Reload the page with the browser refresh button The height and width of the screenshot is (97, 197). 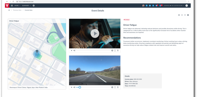pyautogui.click(x=13, y=2)
